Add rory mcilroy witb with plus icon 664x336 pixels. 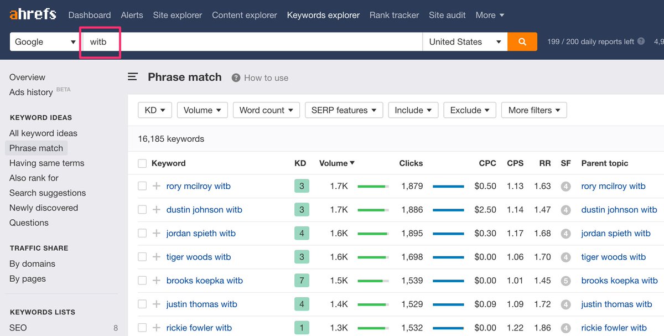pos(157,186)
